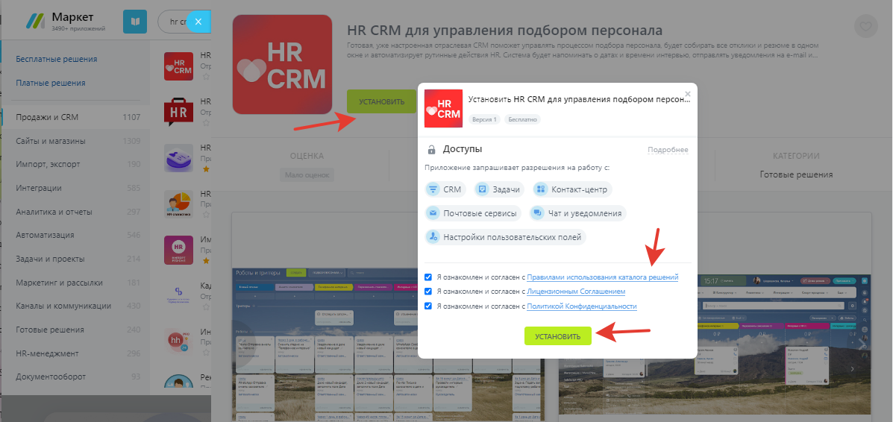Click the Мало оценок rating badge
This screenshot has height=422, width=893.
click(x=307, y=174)
